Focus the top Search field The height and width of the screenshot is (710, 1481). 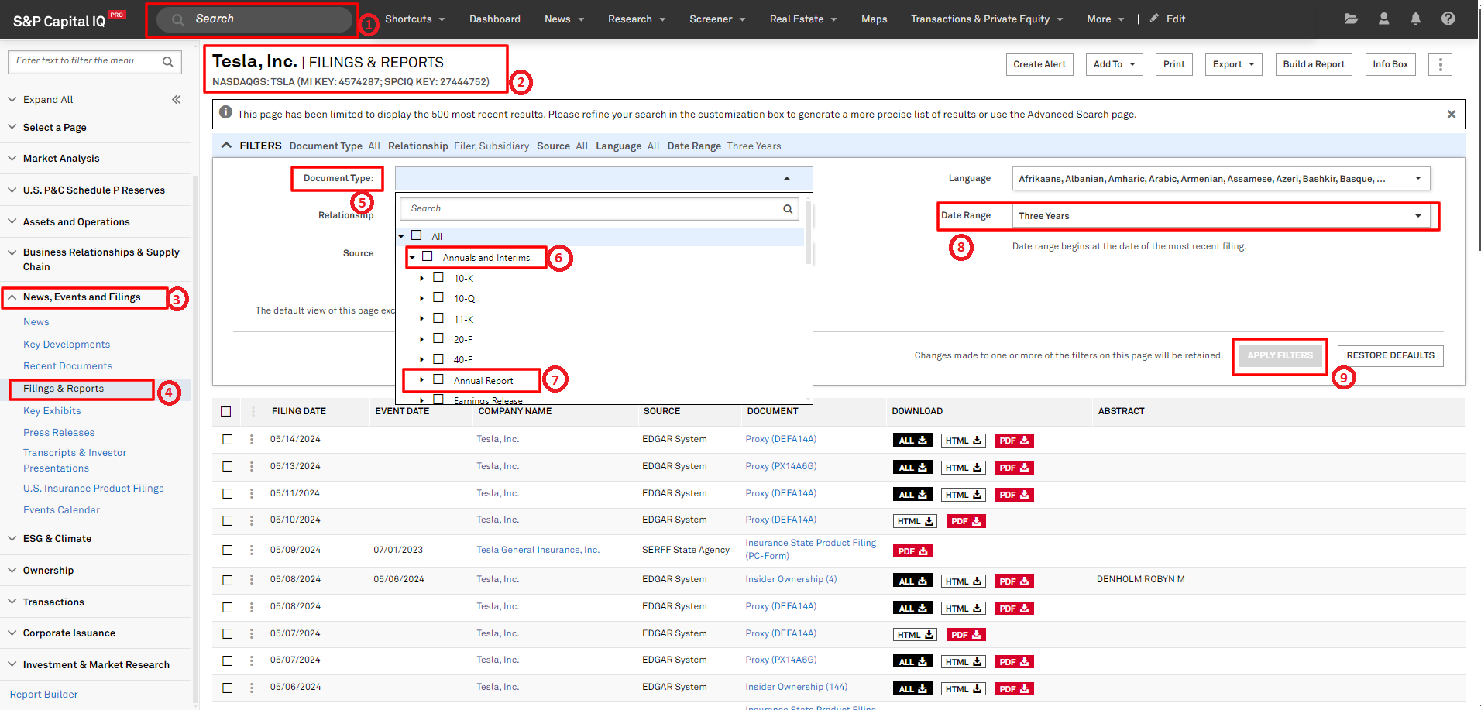254,19
